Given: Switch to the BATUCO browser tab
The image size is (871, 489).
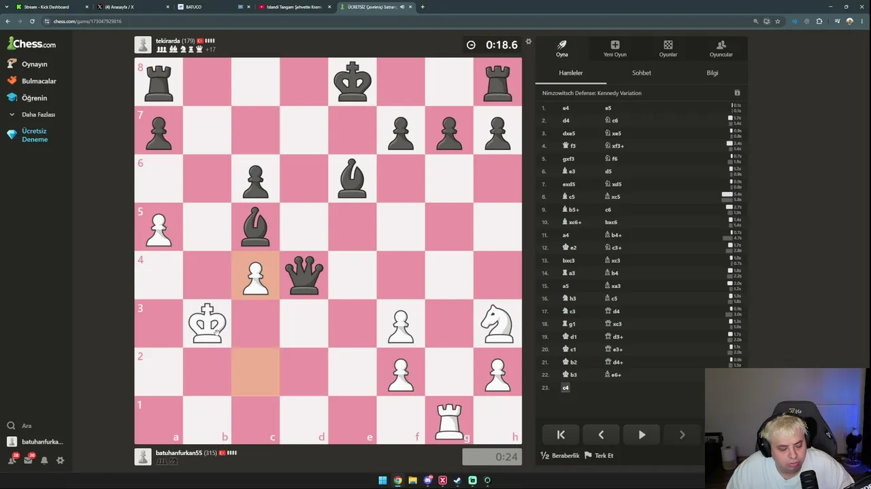Looking at the screenshot, I should click(194, 7).
